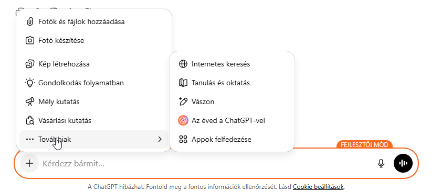Click the pencil icon next to Vászon
Screen dimensions: 431x192
pos(183,101)
